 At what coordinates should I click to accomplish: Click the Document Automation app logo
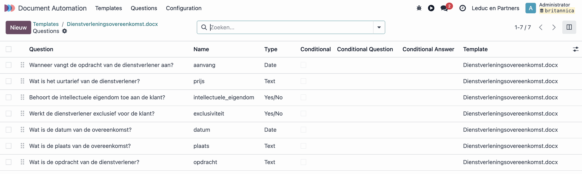point(9,8)
